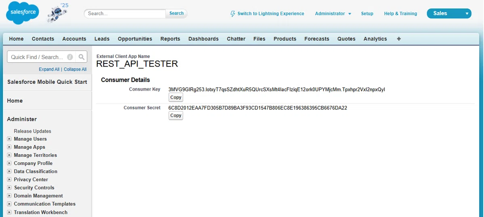The height and width of the screenshot is (217, 484).
Task: Expand Manage Users tree node
Action: tap(9, 139)
